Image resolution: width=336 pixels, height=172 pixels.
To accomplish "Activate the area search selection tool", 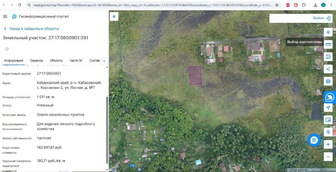I will pos(328,57).
